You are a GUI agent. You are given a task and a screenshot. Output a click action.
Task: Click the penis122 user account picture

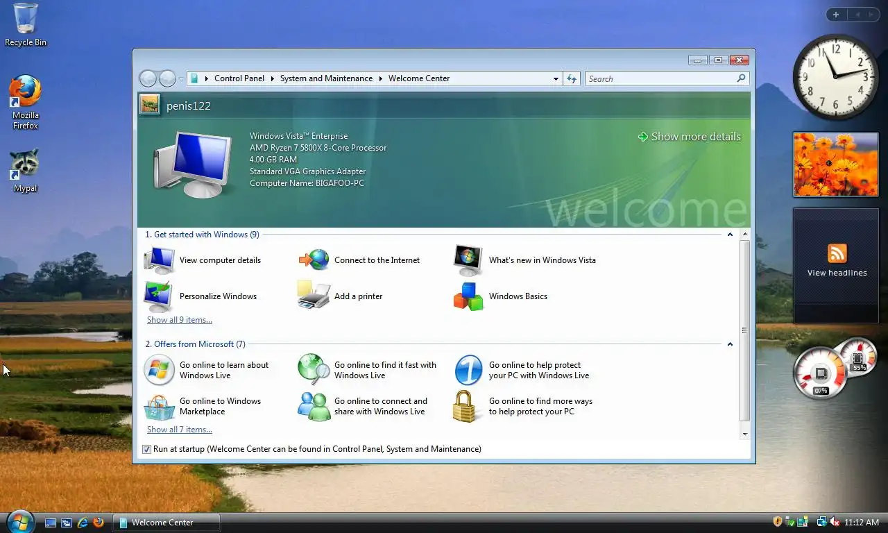coord(149,105)
